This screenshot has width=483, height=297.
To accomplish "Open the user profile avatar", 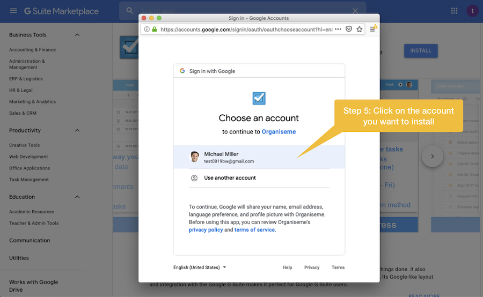I will coord(472,11).
